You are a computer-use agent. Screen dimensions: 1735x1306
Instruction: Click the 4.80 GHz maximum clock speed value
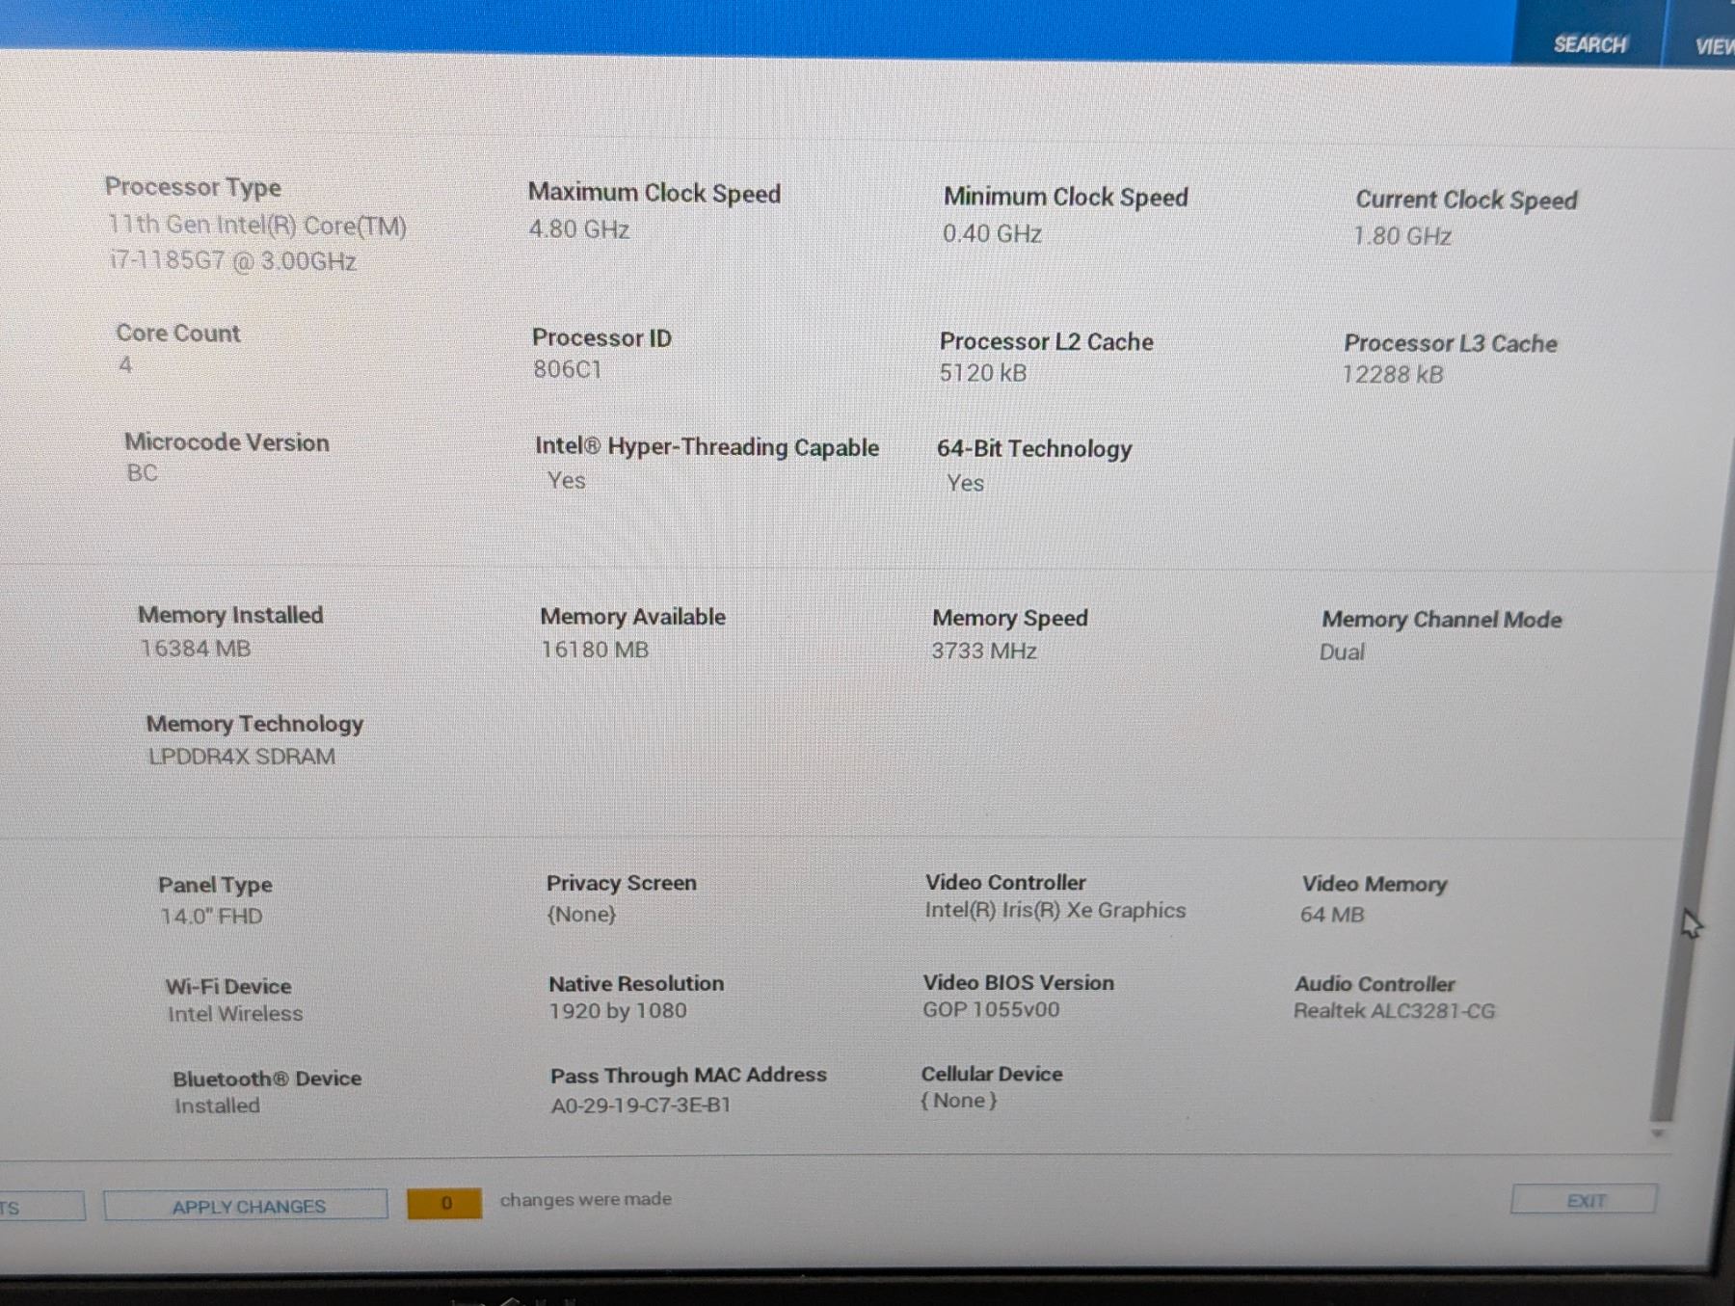point(578,229)
